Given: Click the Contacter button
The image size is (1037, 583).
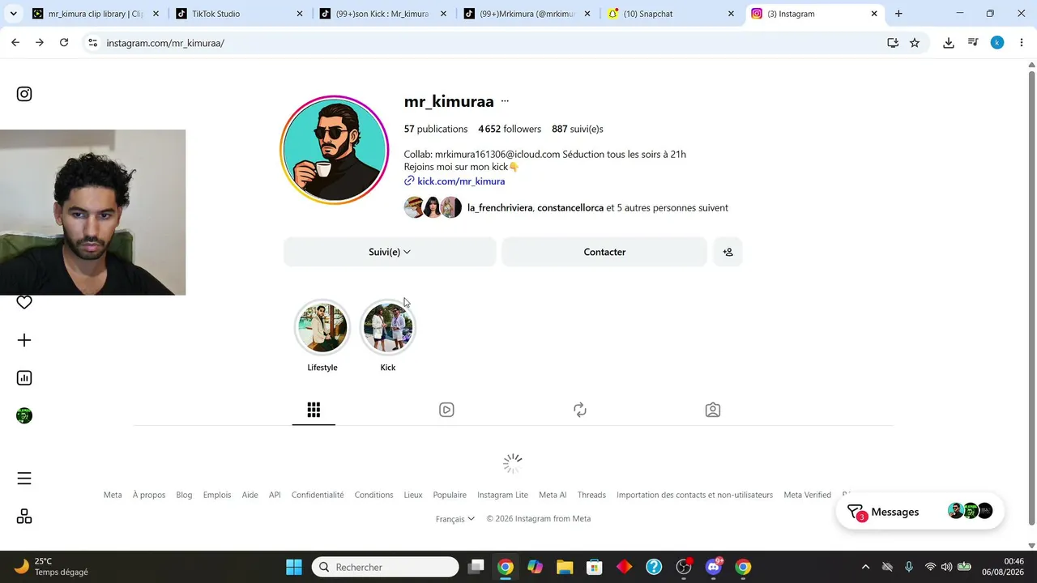Looking at the screenshot, I should pyautogui.click(x=604, y=252).
